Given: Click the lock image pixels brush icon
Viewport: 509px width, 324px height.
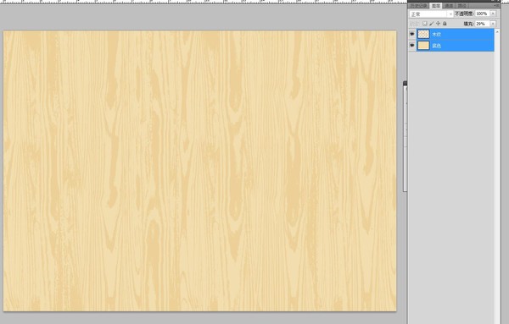Looking at the screenshot, I should tap(432, 24).
